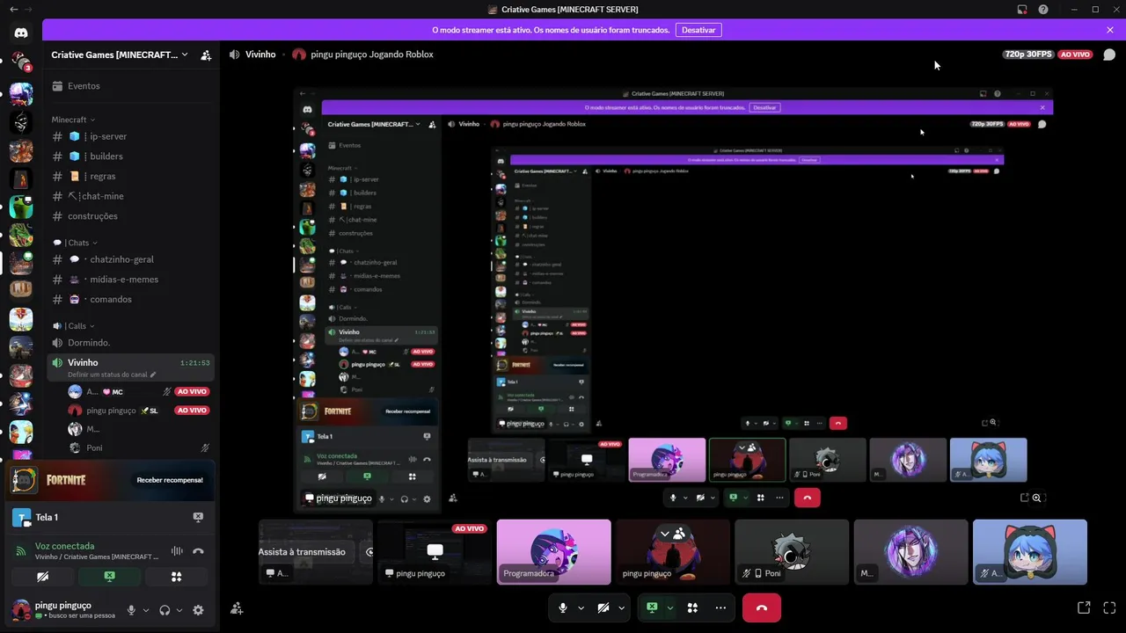Click Desativar streamer mode button
1126x633 pixels.
point(698,30)
